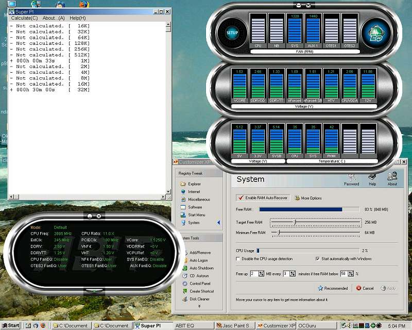Click the '000h 30m 00s' 32M result line
412x330 pixels.
[x=50, y=90]
